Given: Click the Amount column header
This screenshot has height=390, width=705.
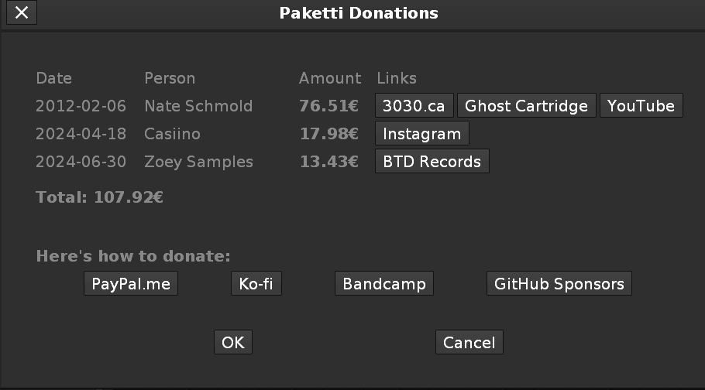Looking at the screenshot, I should pos(330,78).
